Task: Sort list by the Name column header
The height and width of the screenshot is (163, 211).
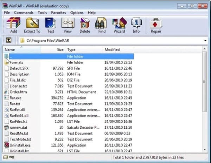Action: tap(21, 50)
